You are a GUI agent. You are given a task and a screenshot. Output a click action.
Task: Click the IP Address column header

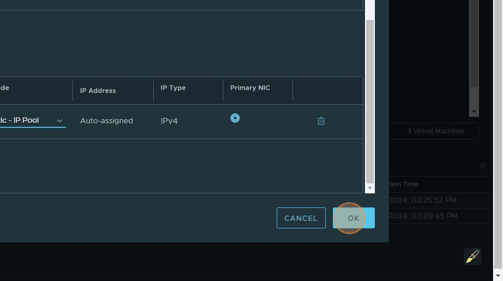[98, 91]
